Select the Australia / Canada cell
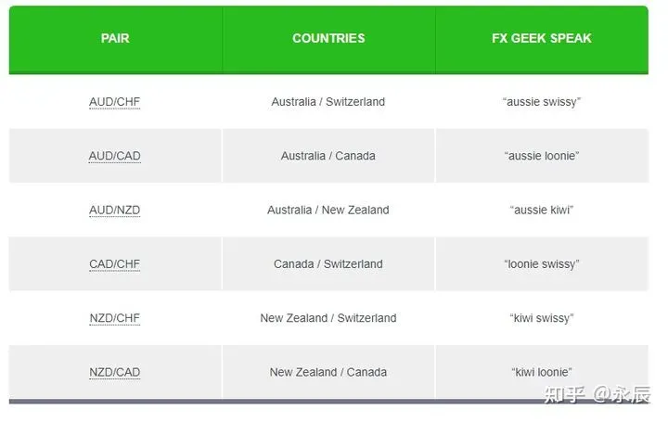Image resolution: width=668 pixels, height=422 pixels. coord(328,156)
